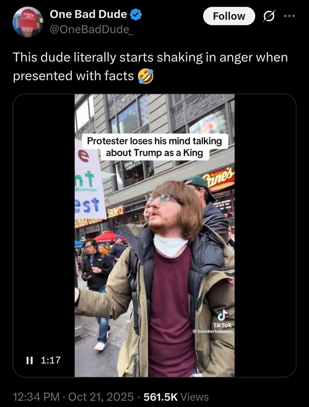The width and height of the screenshot is (309, 407).
Task: Open the One Bad Dude display name
Action: pyautogui.click(x=88, y=14)
